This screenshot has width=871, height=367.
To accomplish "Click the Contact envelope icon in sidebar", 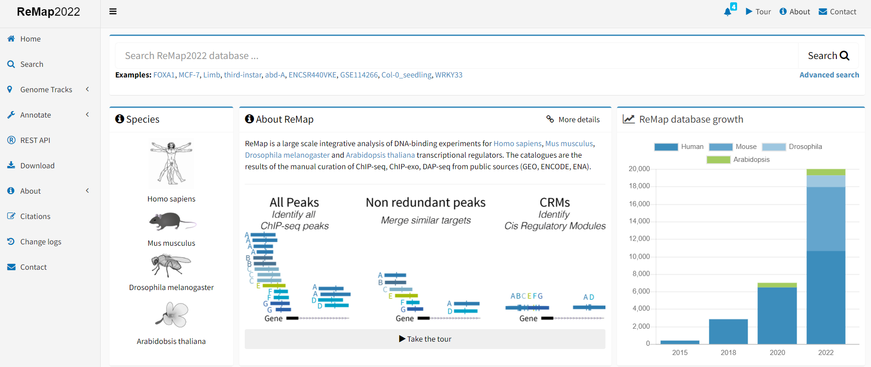I will (x=11, y=267).
